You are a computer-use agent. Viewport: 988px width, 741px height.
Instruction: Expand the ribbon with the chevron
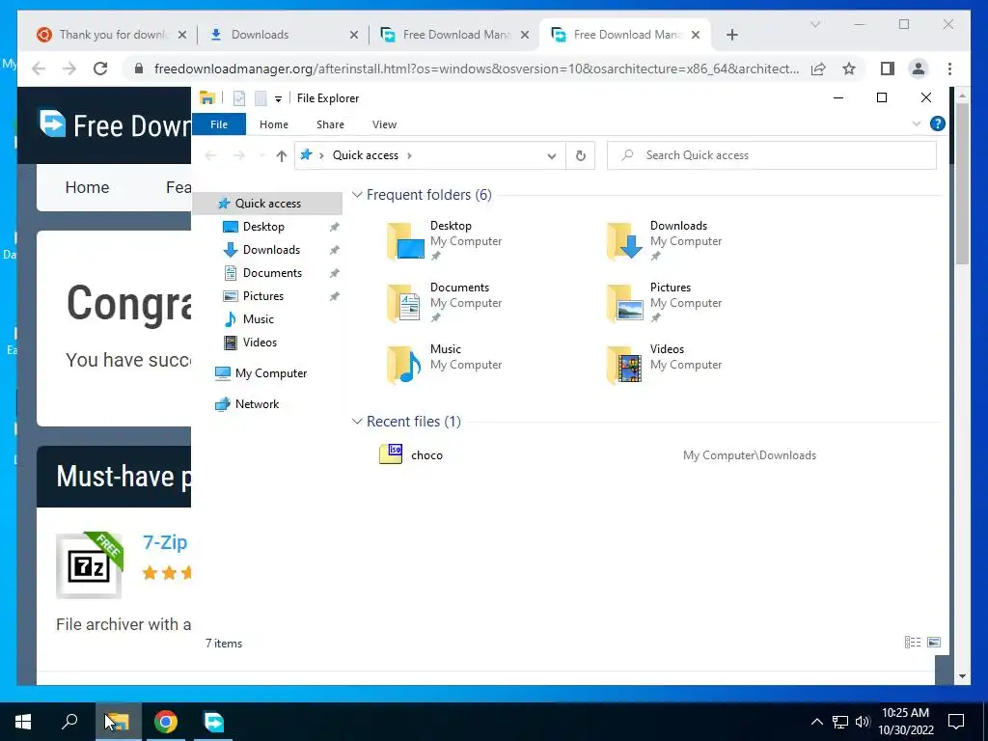point(917,124)
